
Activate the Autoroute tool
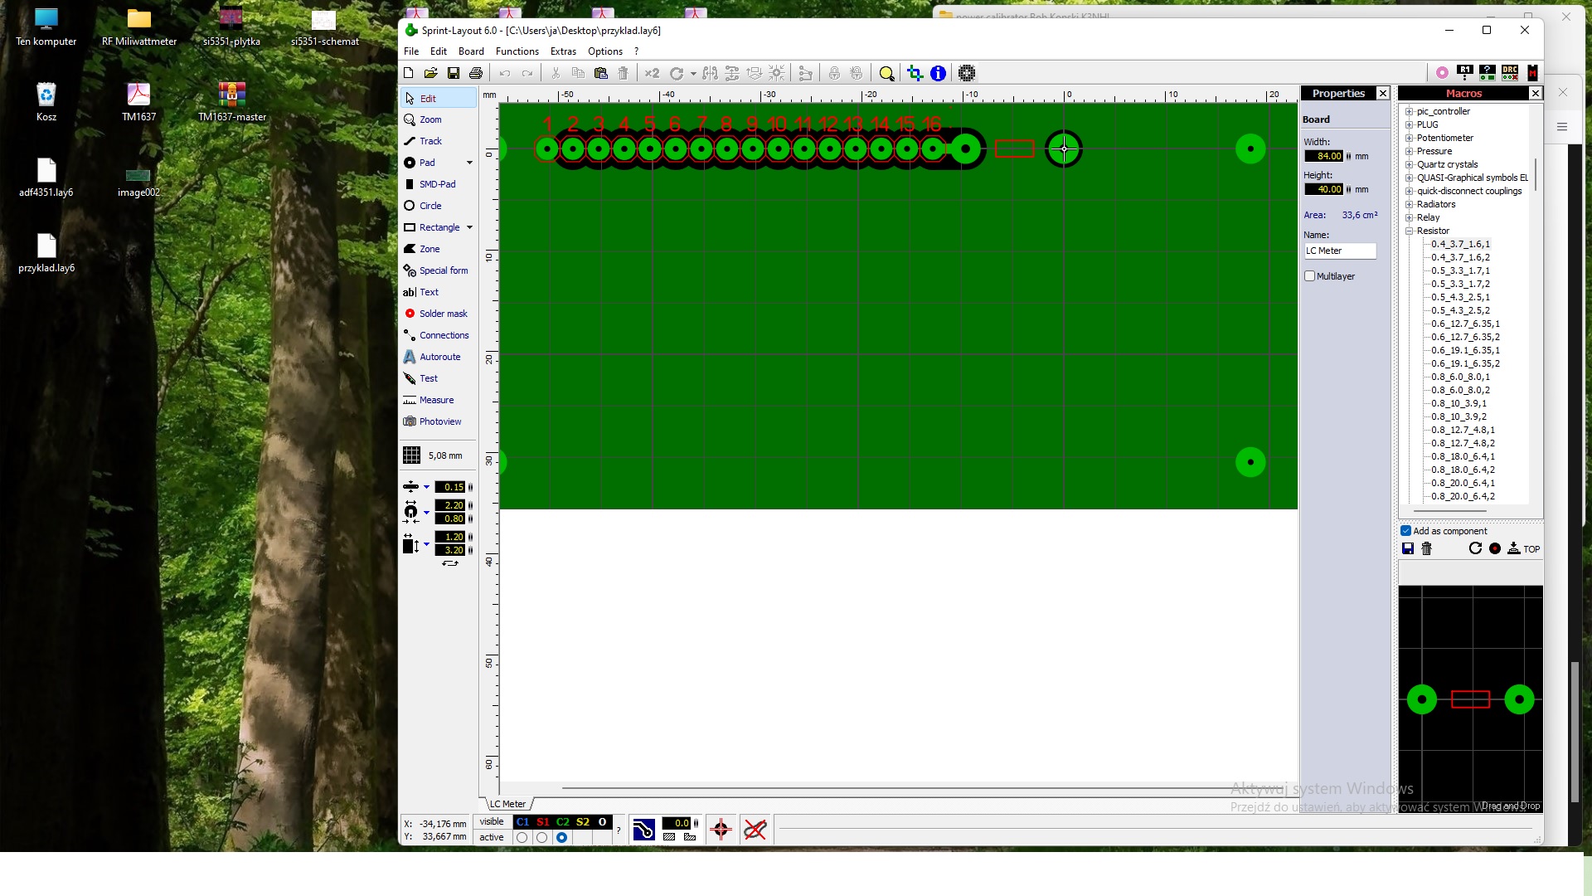(x=439, y=357)
